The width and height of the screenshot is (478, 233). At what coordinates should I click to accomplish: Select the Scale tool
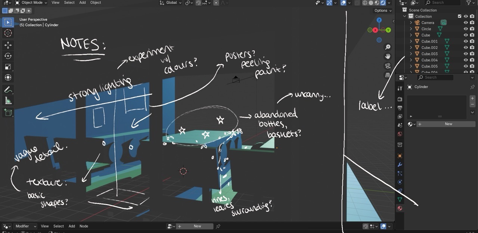(8, 67)
